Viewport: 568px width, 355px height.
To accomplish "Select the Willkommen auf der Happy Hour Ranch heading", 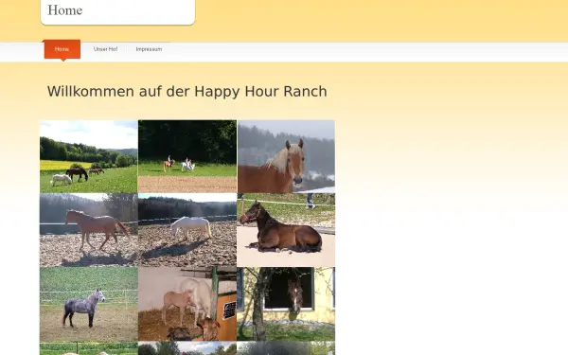I will point(186,91).
